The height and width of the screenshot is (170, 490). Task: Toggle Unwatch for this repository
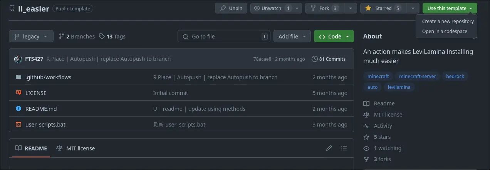(272, 8)
